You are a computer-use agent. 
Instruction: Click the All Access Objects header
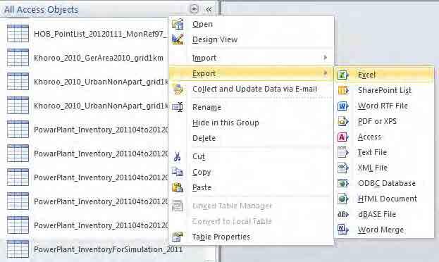[x=41, y=9]
